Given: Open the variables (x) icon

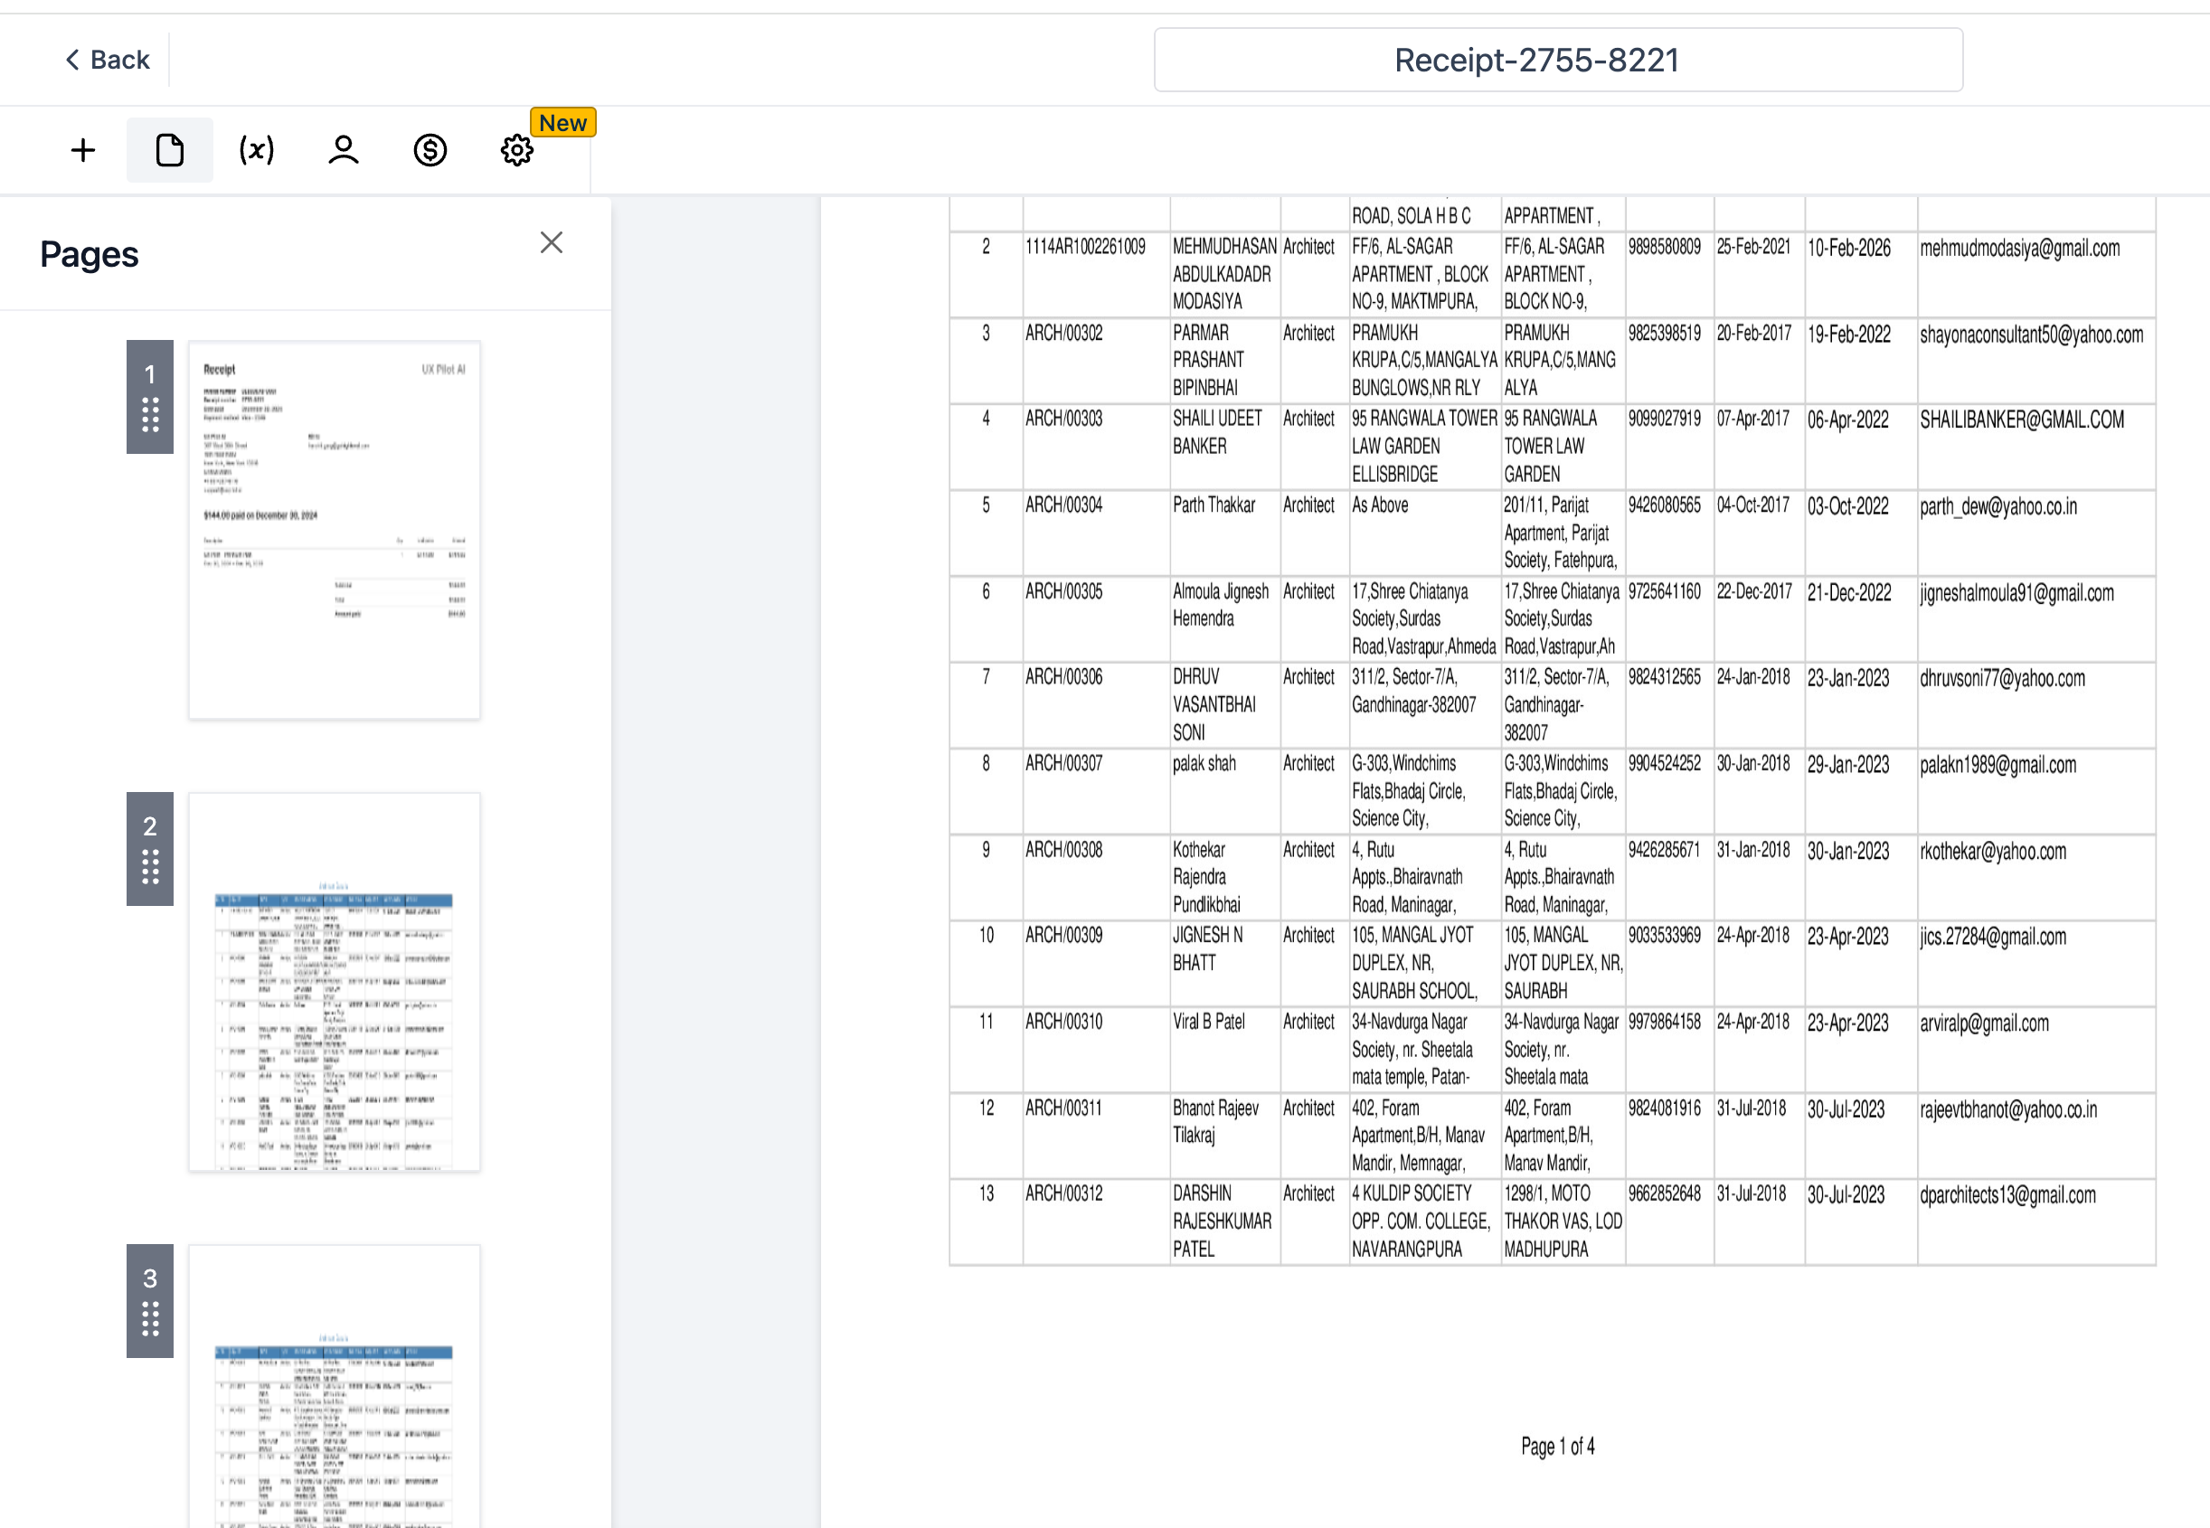Looking at the screenshot, I should click(x=257, y=150).
